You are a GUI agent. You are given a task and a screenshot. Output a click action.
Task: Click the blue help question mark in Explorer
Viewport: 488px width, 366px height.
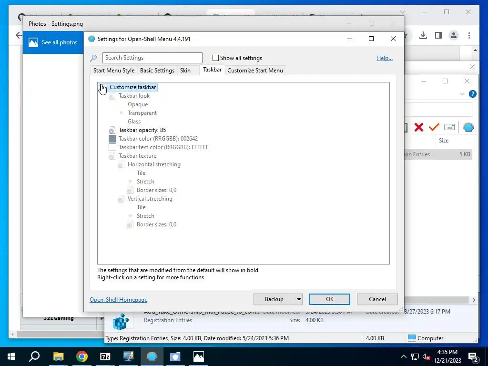coord(472,94)
